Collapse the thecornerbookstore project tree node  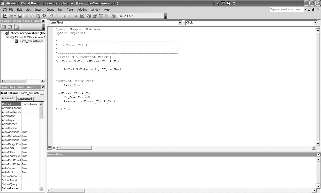coord(3,33)
